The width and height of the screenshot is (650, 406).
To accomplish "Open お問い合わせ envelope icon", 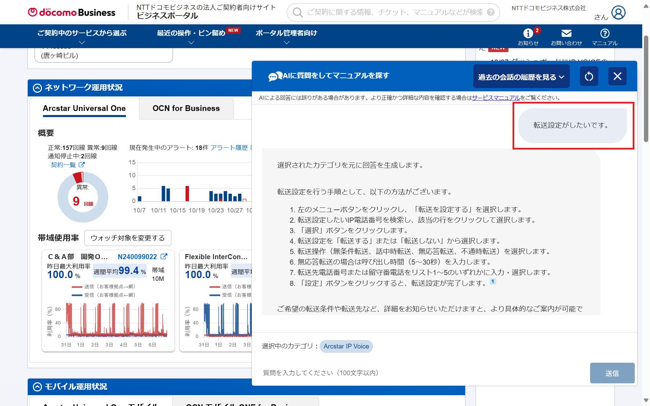I will point(566,33).
